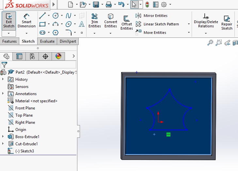Screen dimensions: 238x171
Task: Click the Undo arrow icon
Action: pos(121,5)
